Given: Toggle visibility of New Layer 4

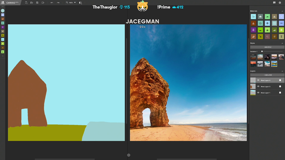Looking at the screenshot, I should [x=258, y=80].
